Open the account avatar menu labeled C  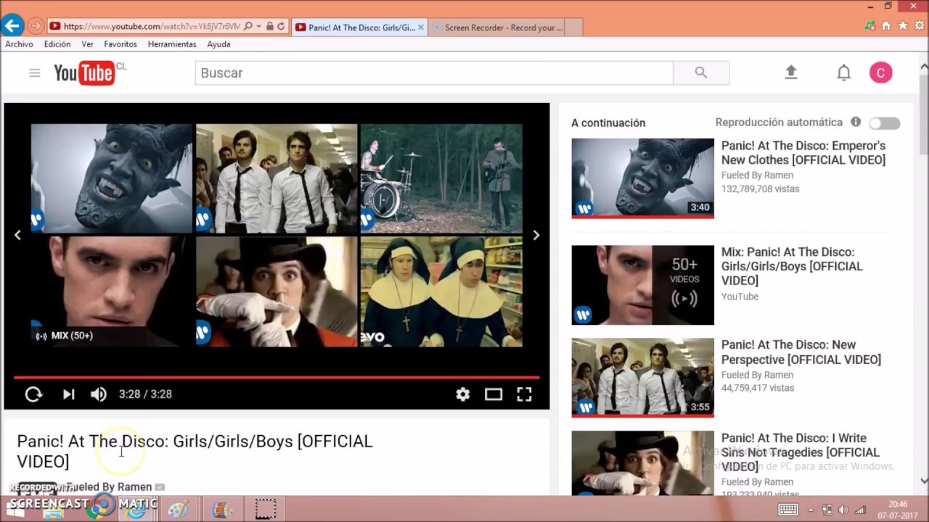click(881, 72)
